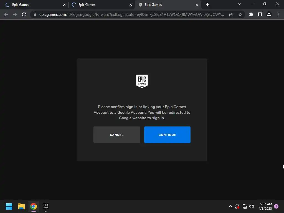Go forward to the next page
This screenshot has height=213, width=284.
coord(15,14)
